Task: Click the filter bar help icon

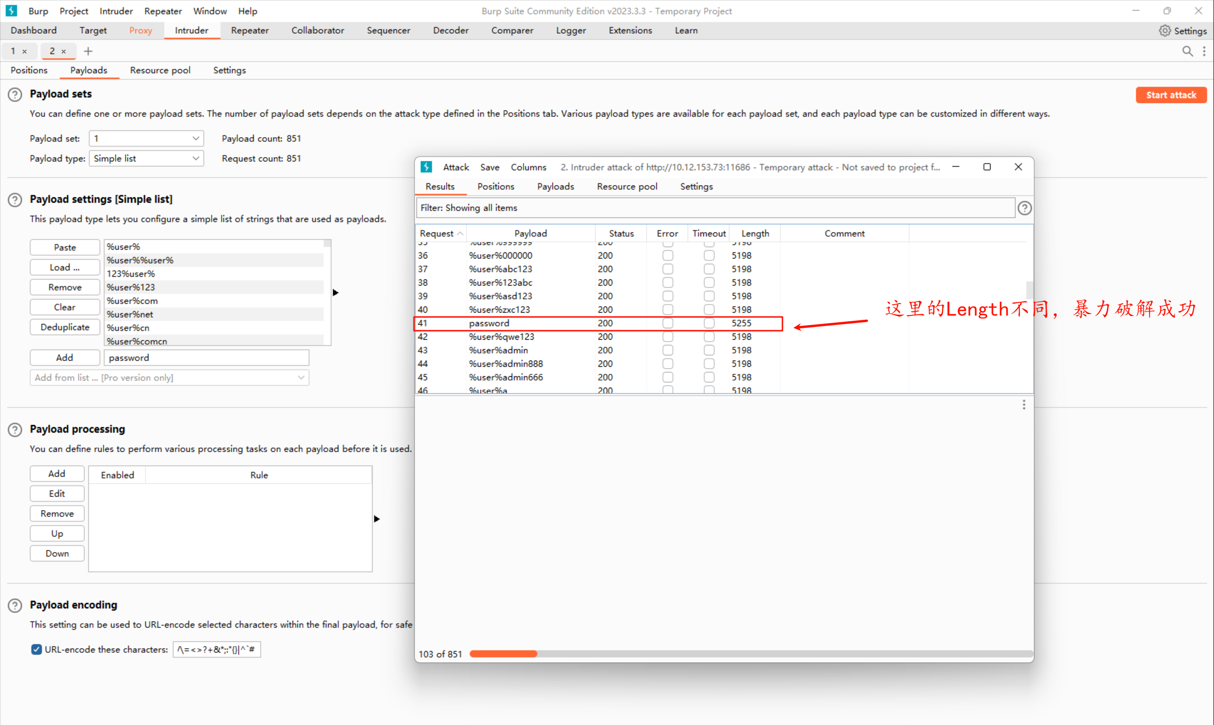Action: pyautogui.click(x=1024, y=208)
